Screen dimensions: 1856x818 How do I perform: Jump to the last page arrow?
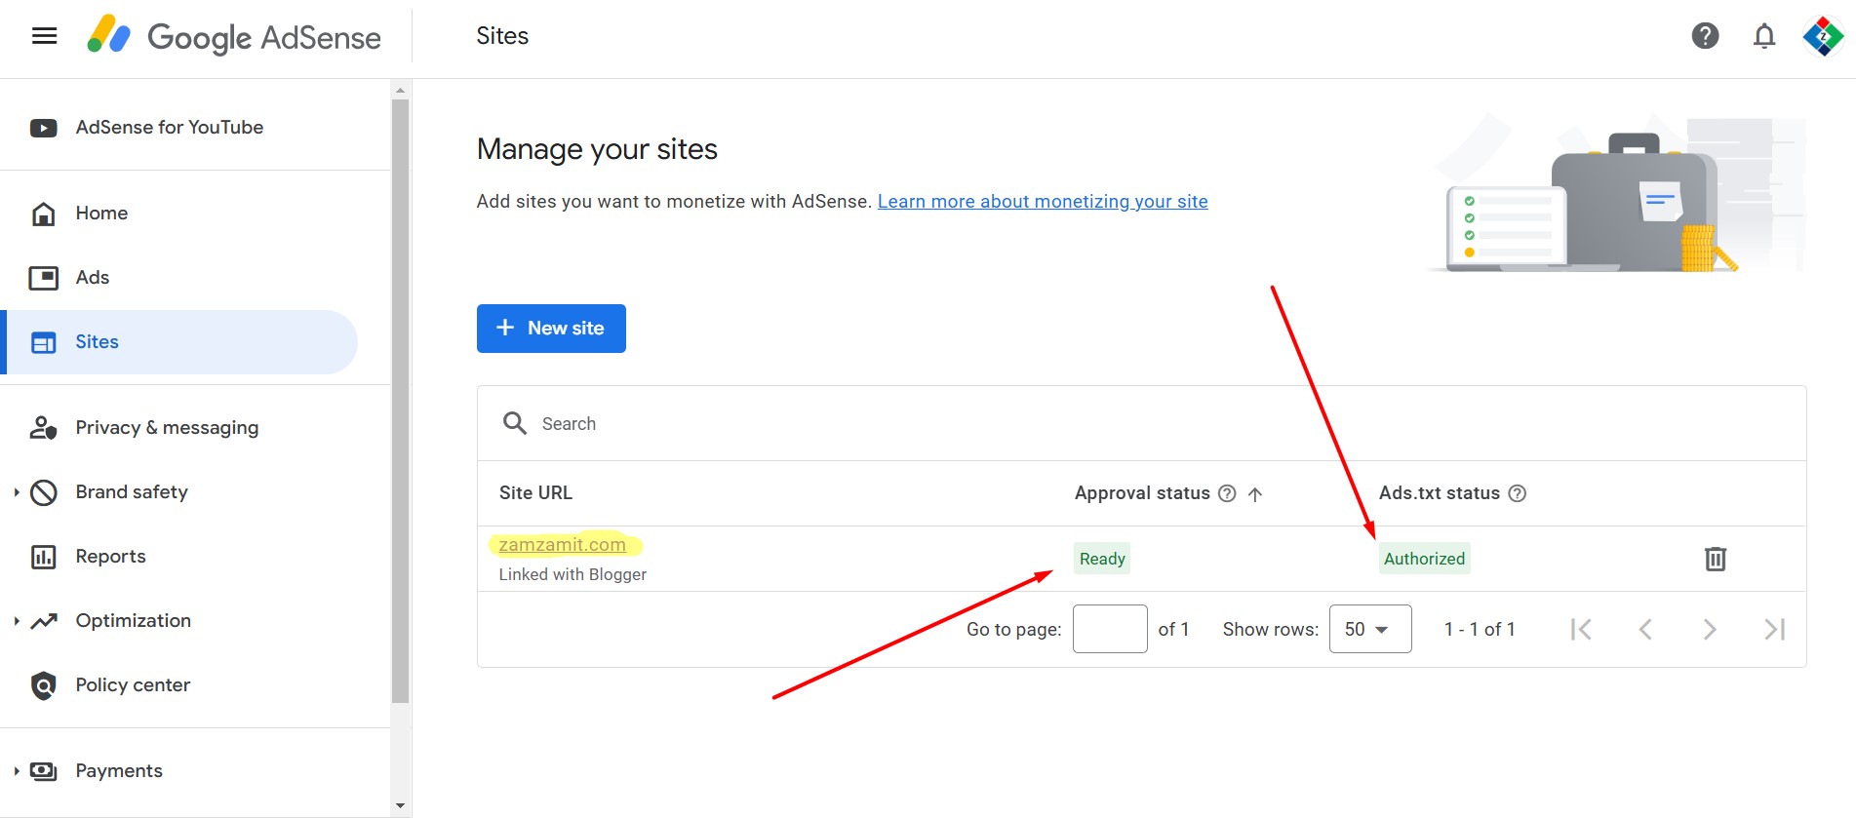click(1774, 630)
